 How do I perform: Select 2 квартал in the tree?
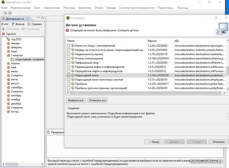tap(17, 75)
